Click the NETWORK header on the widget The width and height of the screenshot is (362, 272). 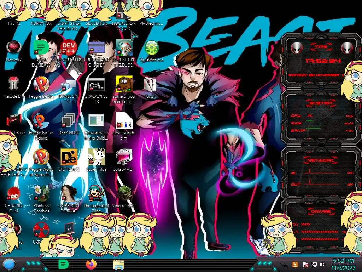(320, 160)
